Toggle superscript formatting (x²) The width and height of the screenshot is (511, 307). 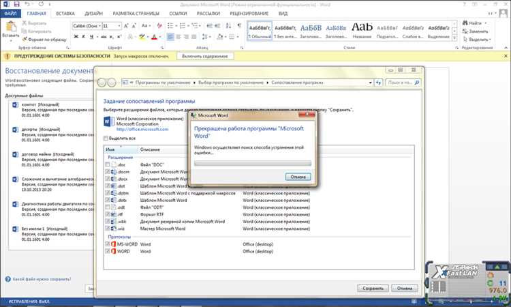[x=119, y=37]
